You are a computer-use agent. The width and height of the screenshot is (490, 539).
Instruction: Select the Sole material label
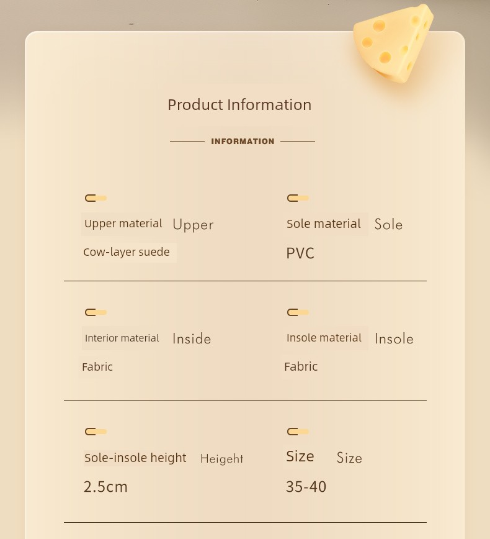tap(324, 224)
